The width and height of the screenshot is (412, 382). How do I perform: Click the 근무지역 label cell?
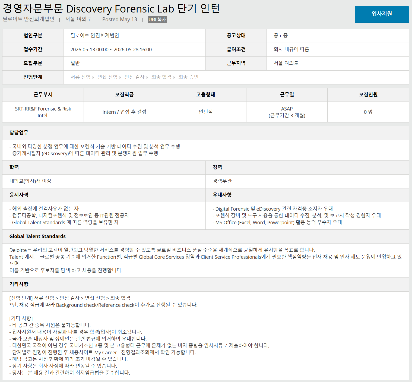tap(236, 63)
